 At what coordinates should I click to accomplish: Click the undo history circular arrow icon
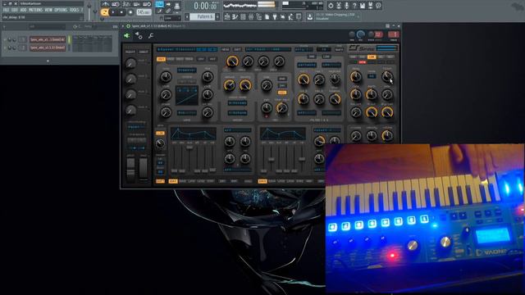331,6
